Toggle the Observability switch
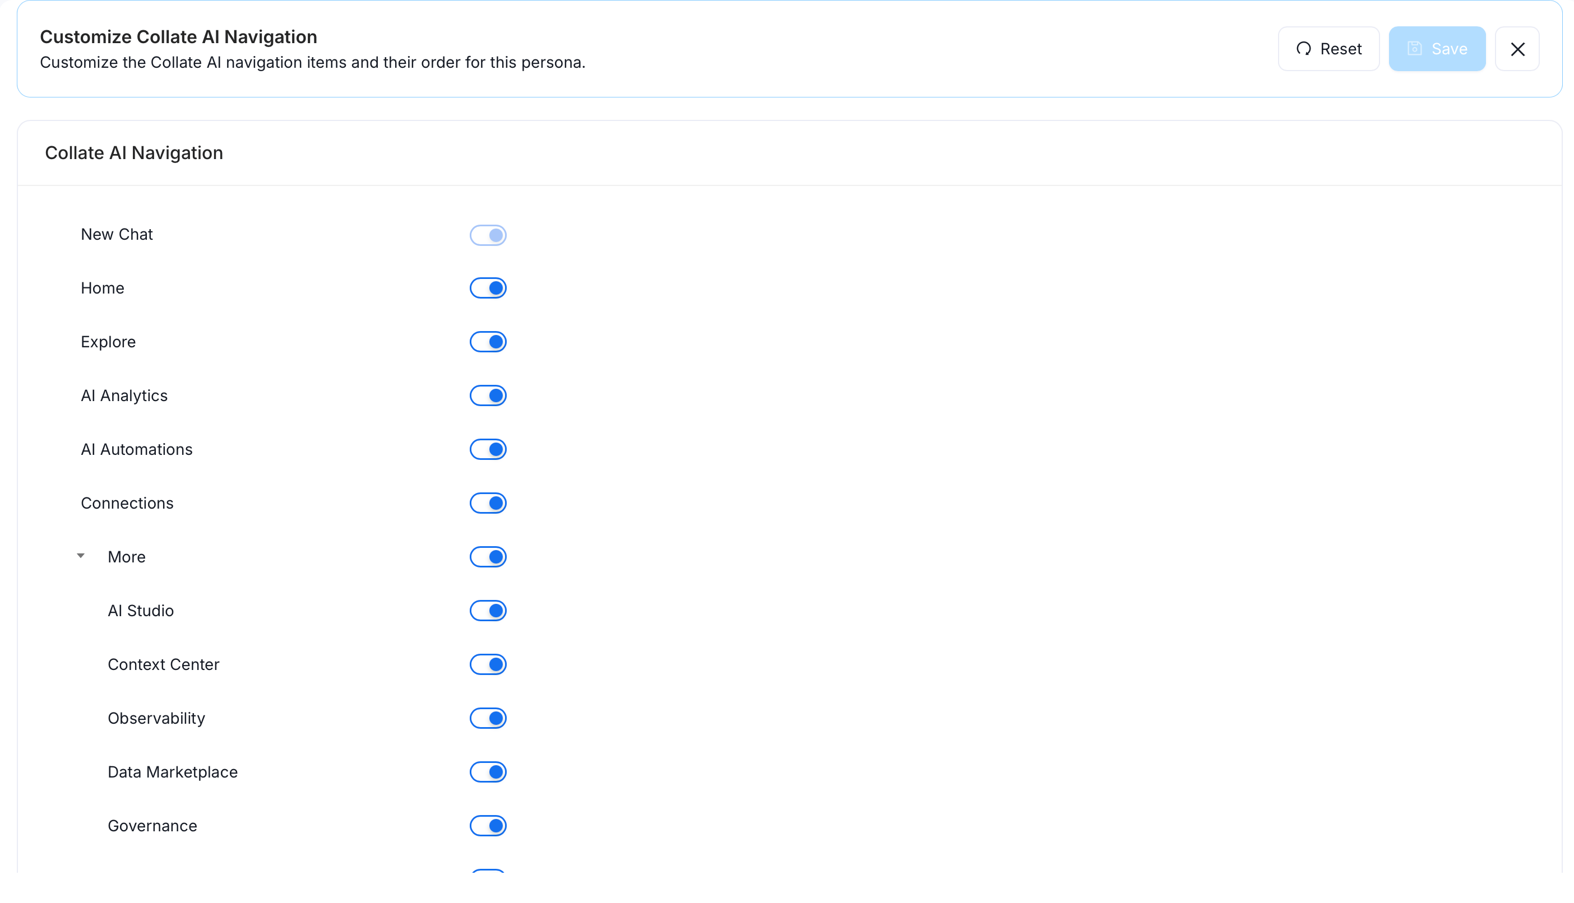Viewport: 1574px width, 903px height. pos(488,719)
